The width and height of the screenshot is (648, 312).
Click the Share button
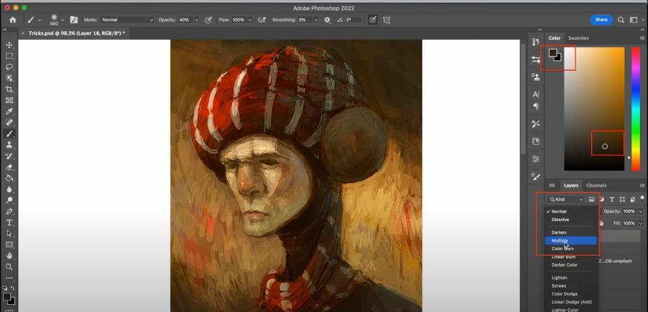click(601, 20)
